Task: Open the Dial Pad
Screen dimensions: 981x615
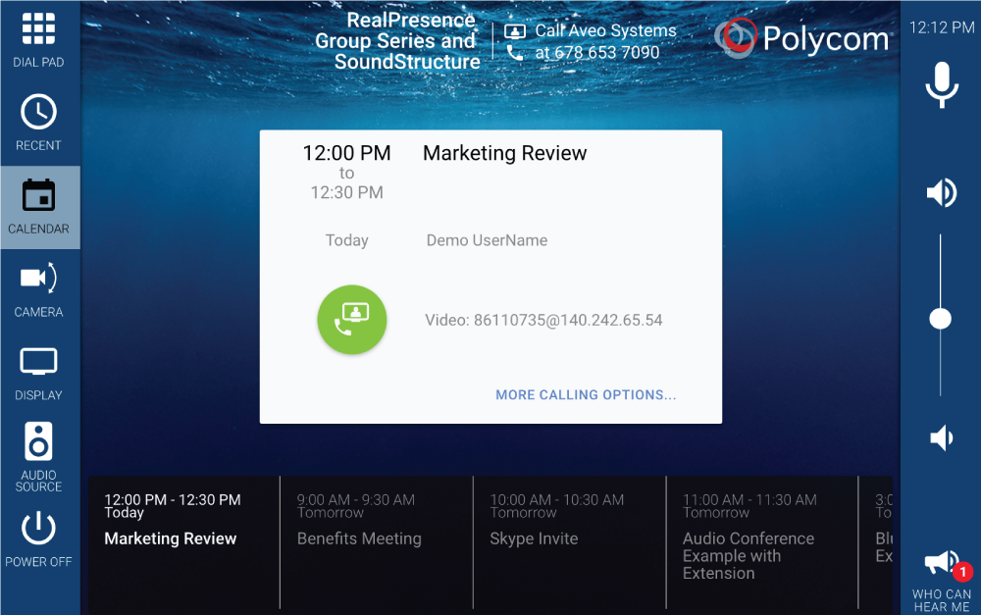Action: tap(39, 41)
